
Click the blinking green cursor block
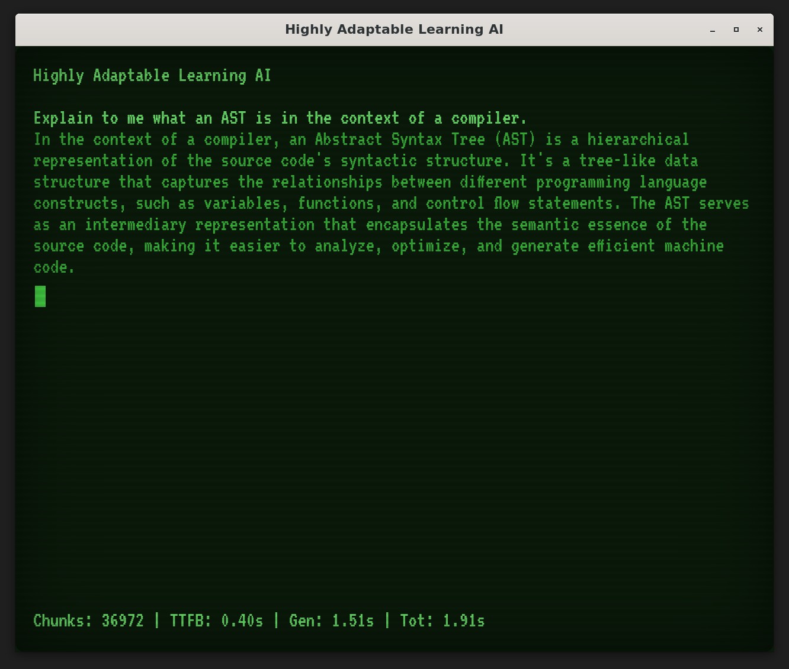pos(40,296)
